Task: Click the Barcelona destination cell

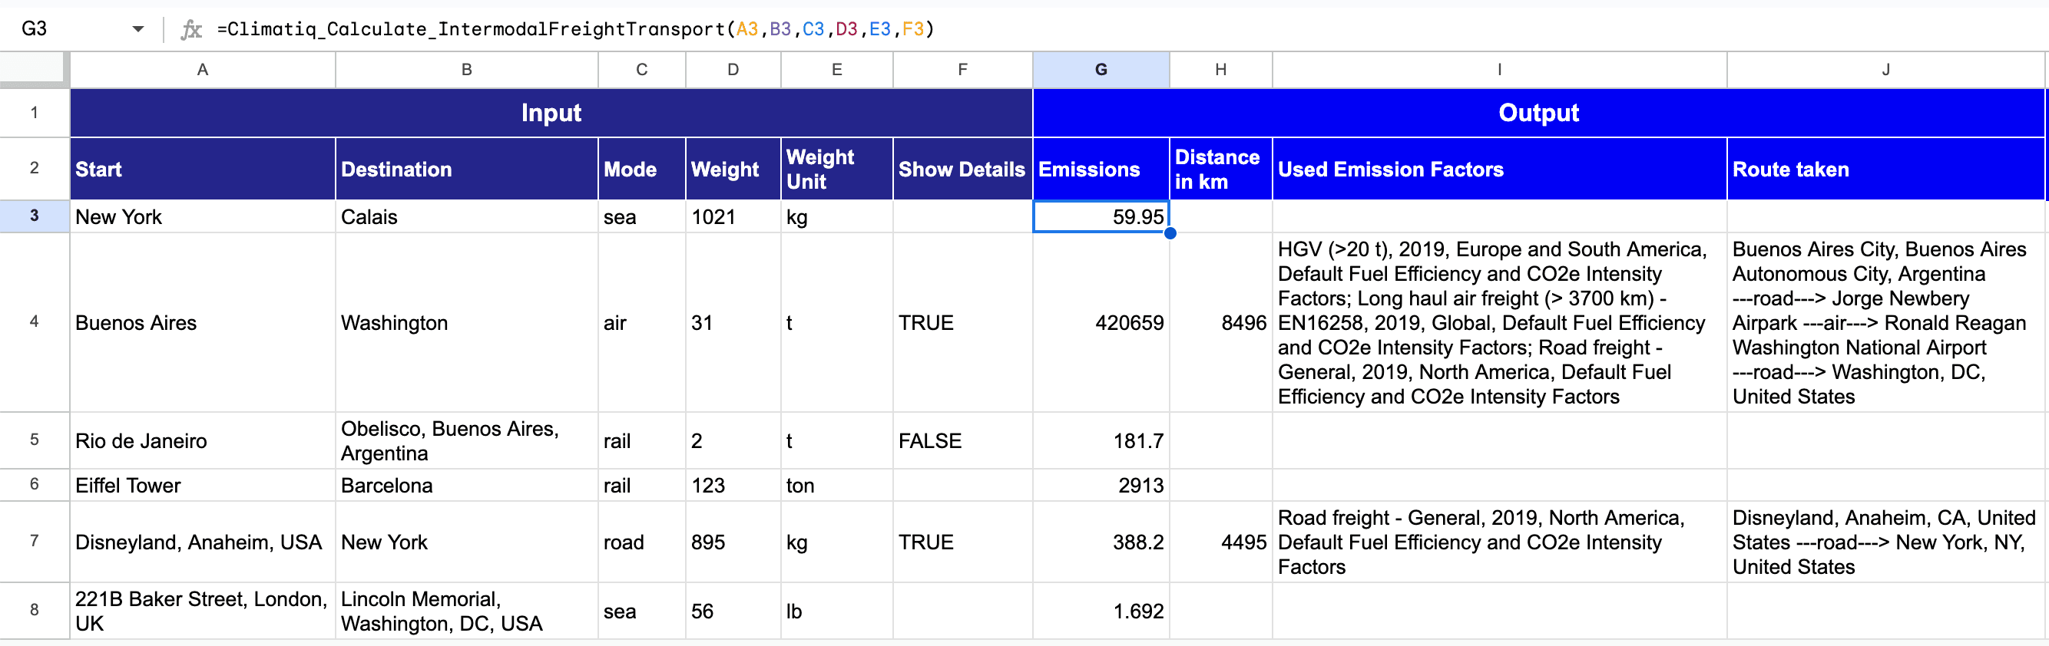Action: (x=467, y=485)
